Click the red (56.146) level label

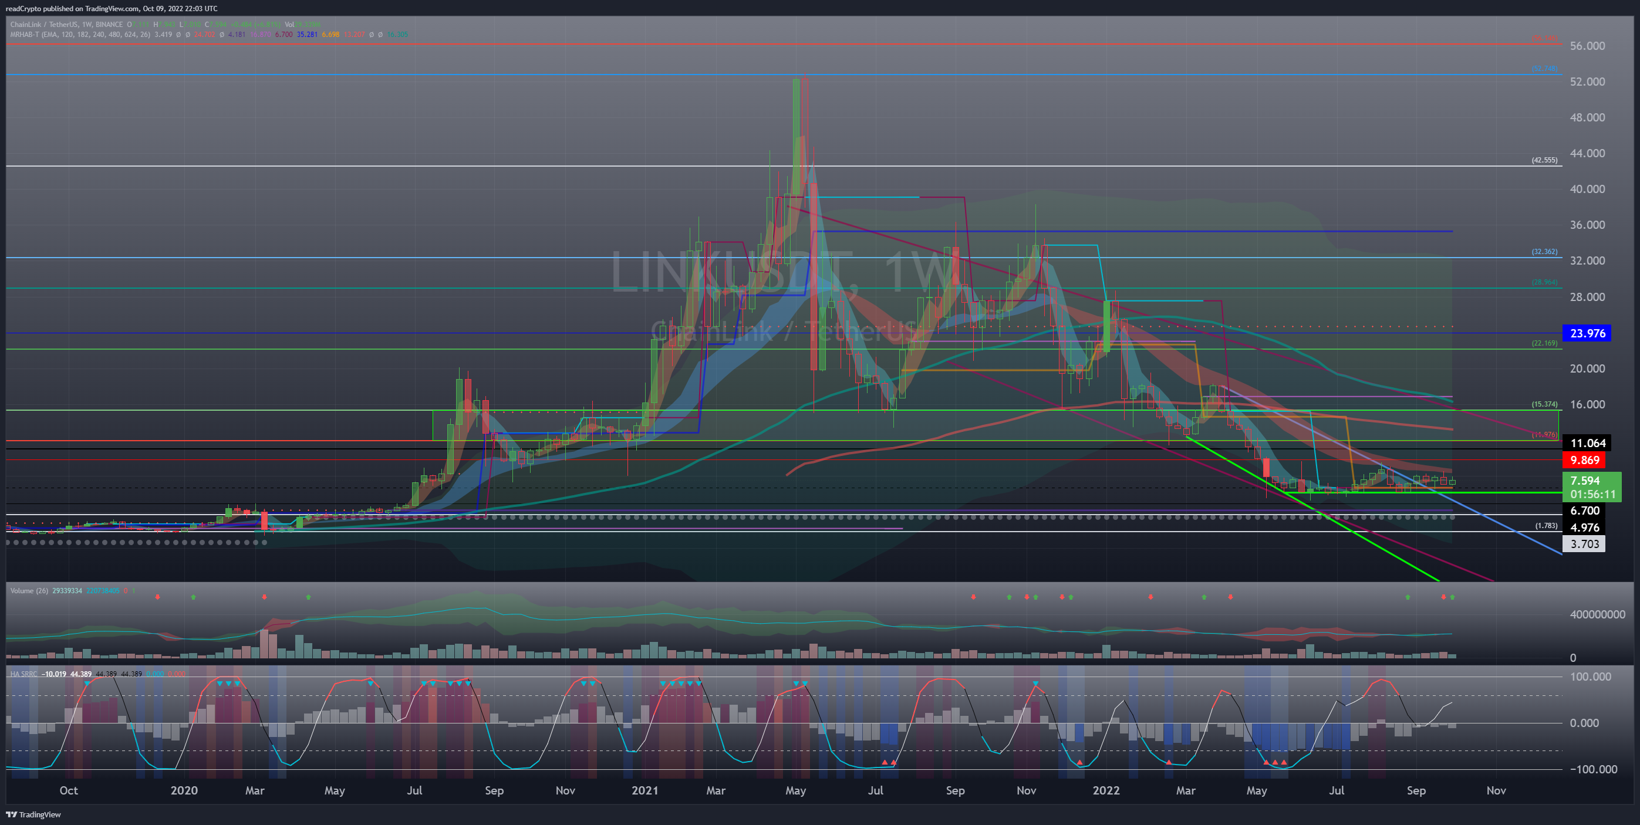[x=1544, y=38]
